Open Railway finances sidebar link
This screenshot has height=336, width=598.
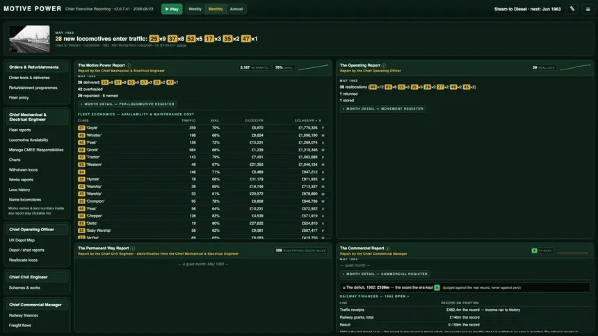[24, 315]
